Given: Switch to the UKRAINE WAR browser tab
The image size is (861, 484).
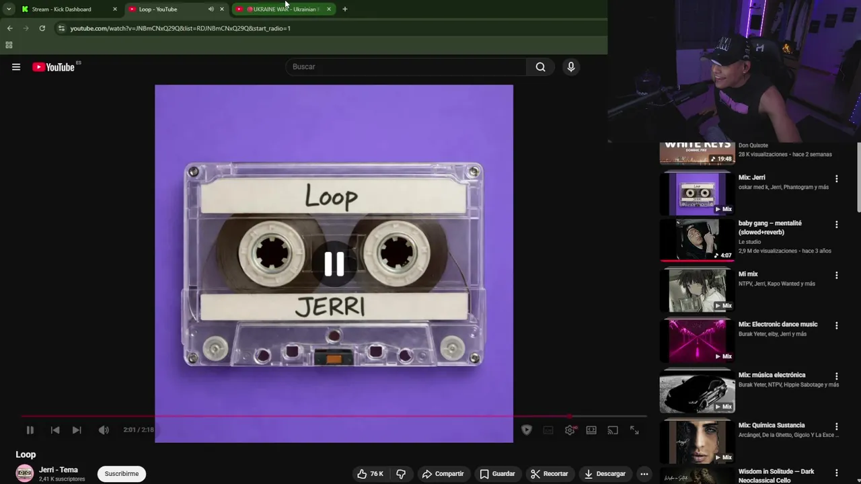Looking at the screenshot, I should click(282, 9).
